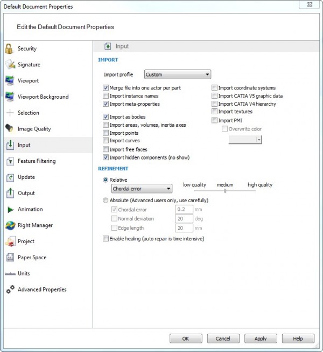
Task: Click the Edge length 20 mm field
Action: click(184, 228)
